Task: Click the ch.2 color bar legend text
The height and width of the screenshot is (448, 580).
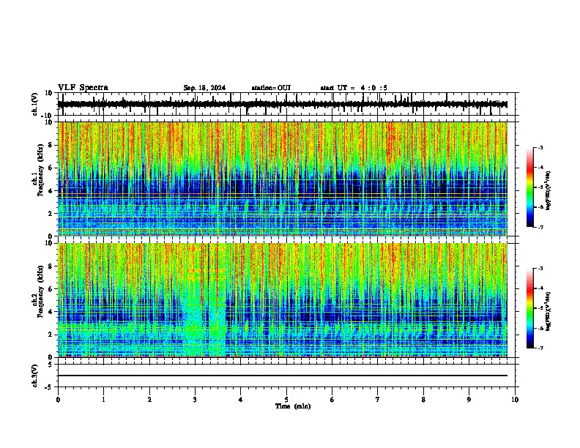Action: (x=549, y=311)
